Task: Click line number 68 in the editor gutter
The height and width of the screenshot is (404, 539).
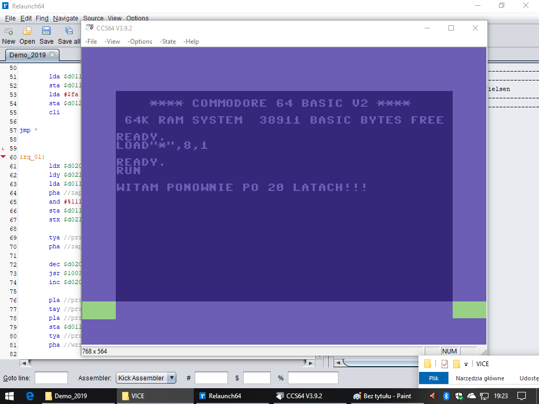Action: pyautogui.click(x=13, y=229)
